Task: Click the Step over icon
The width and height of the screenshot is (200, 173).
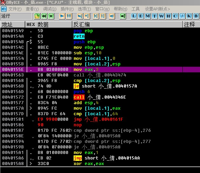Action: [x=87, y=16]
